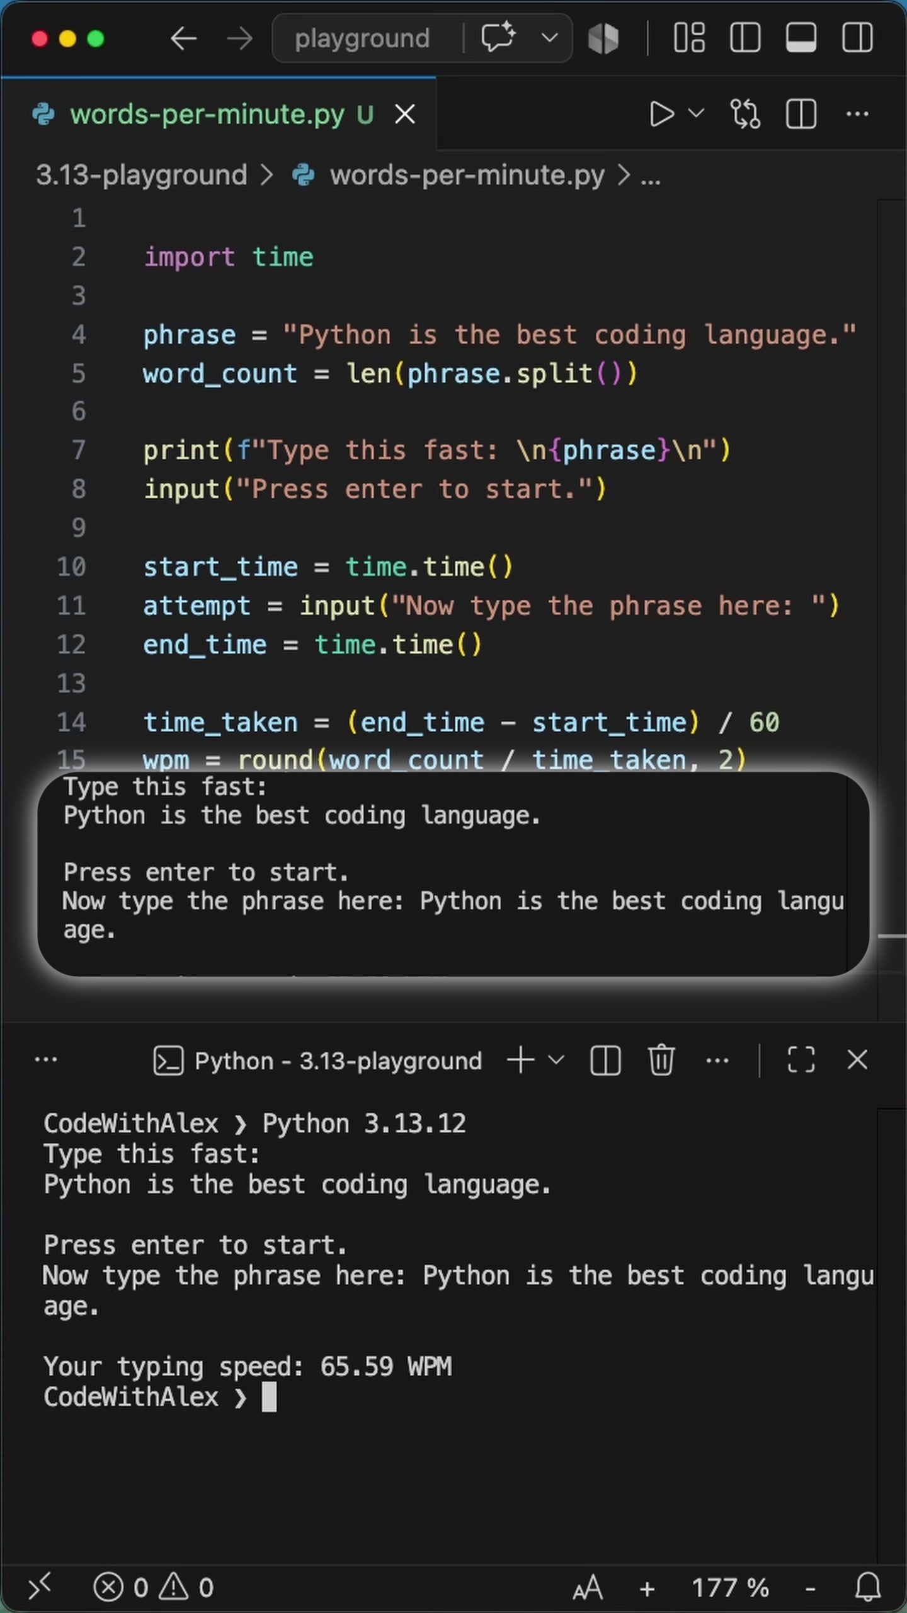Toggle the bottom panel

pyautogui.click(x=801, y=38)
